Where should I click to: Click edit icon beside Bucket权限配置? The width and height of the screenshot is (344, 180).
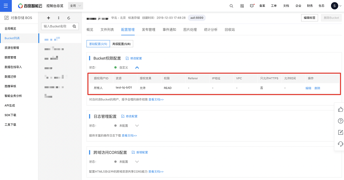(x=127, y=58)
